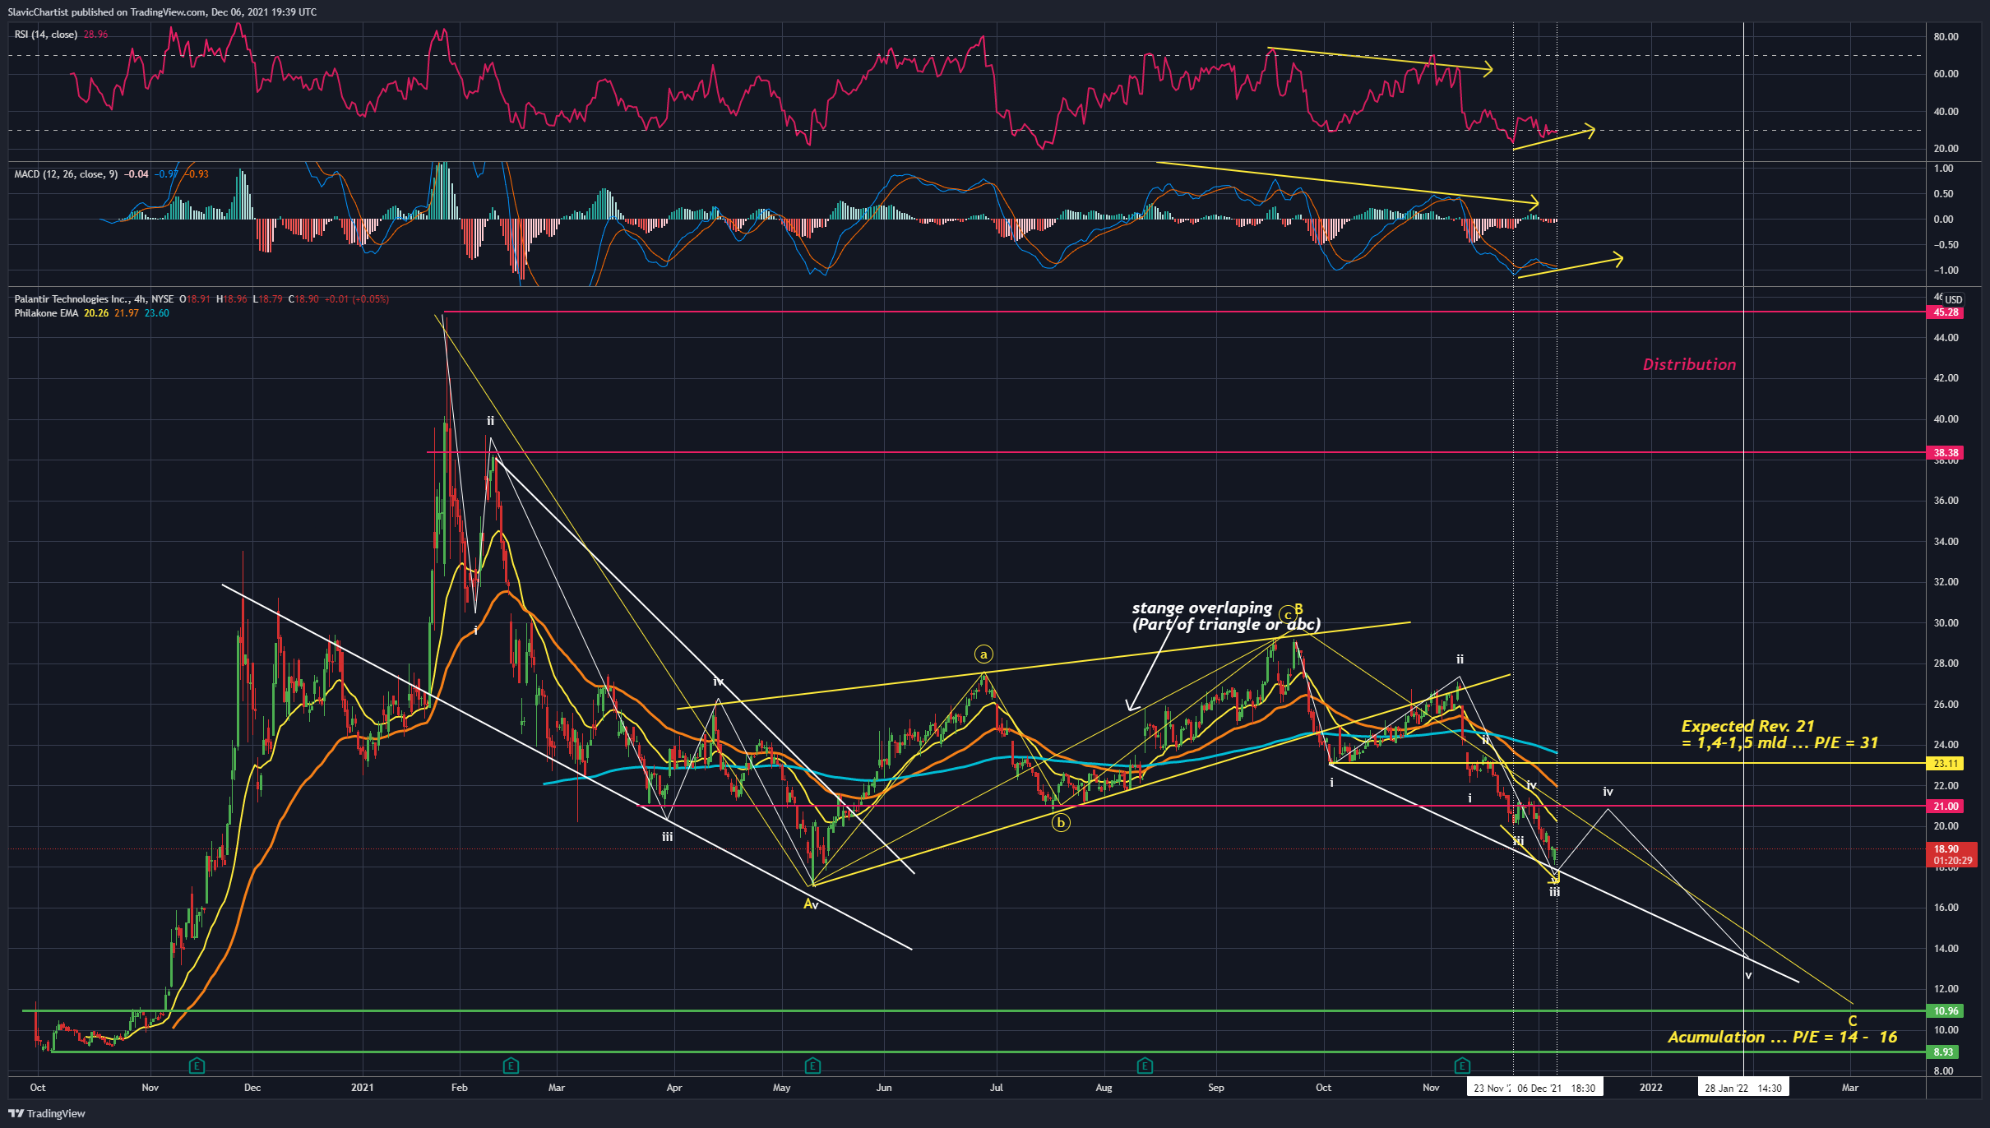
Task: Select the 'Acumulation ... P/E = 14 - 16' annotation
Action: 1783,1038
